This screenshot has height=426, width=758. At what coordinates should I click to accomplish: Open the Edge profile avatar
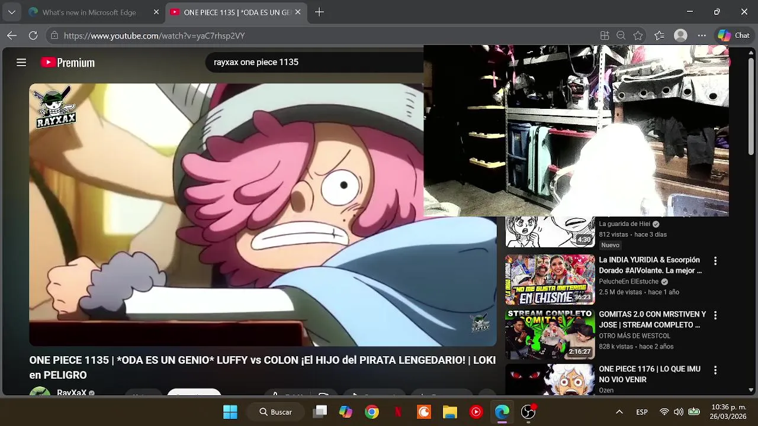point(680,35)
